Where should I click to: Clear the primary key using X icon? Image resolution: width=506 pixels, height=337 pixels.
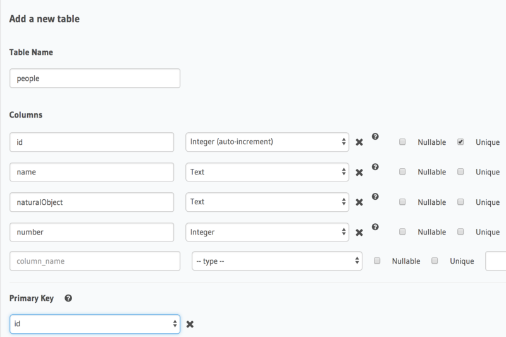(x=190, y=324)
